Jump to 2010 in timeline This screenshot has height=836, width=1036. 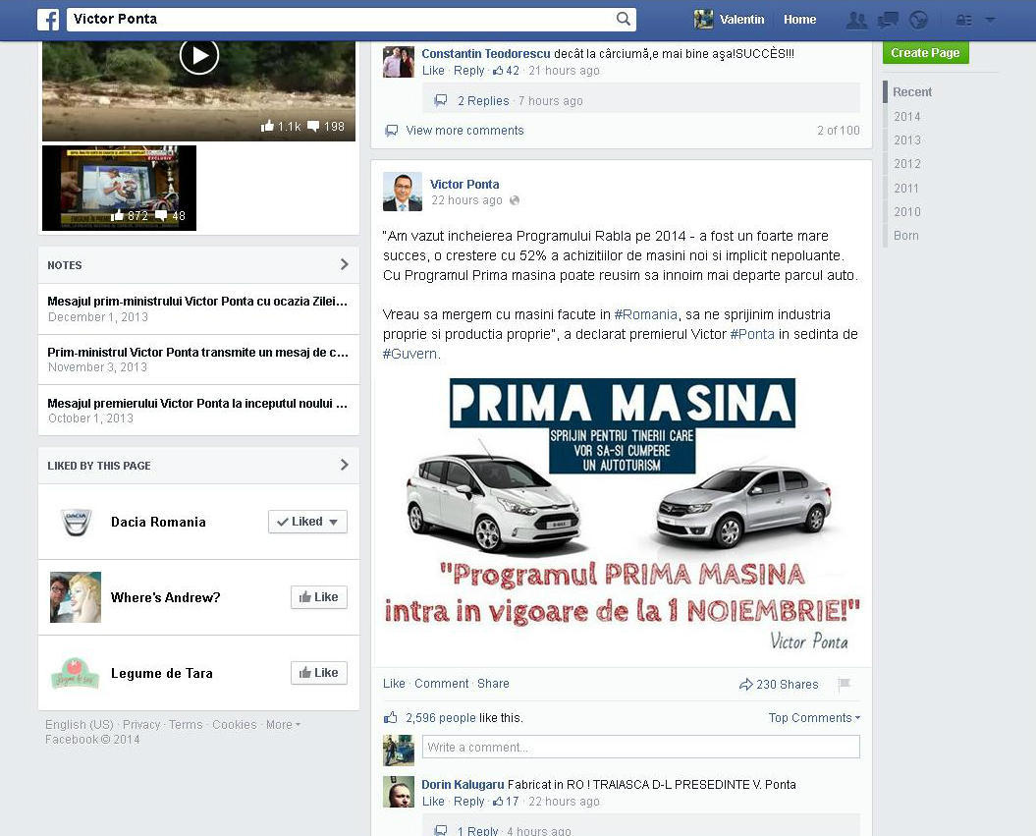pos(906,212)
